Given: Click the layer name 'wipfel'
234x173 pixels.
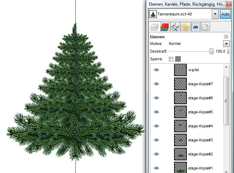Looking at the screenshot, I should (x=193, y=70).
